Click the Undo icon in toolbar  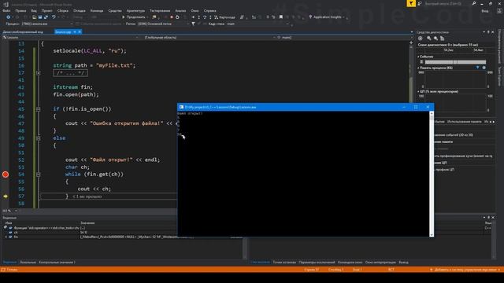coord(54,17)
